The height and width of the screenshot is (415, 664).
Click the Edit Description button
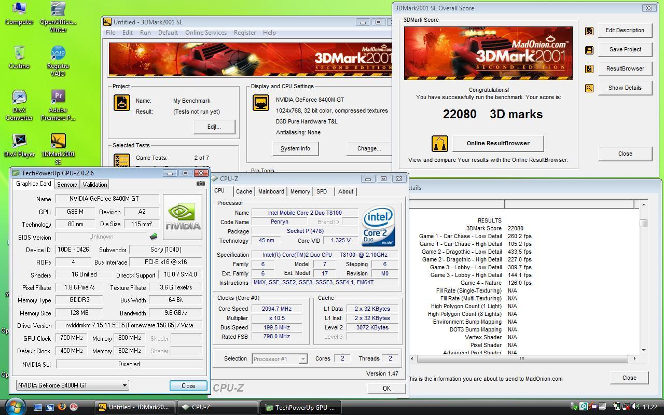coord(625,30)
